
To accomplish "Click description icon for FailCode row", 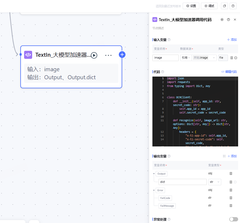I will (x=231, y=198).
